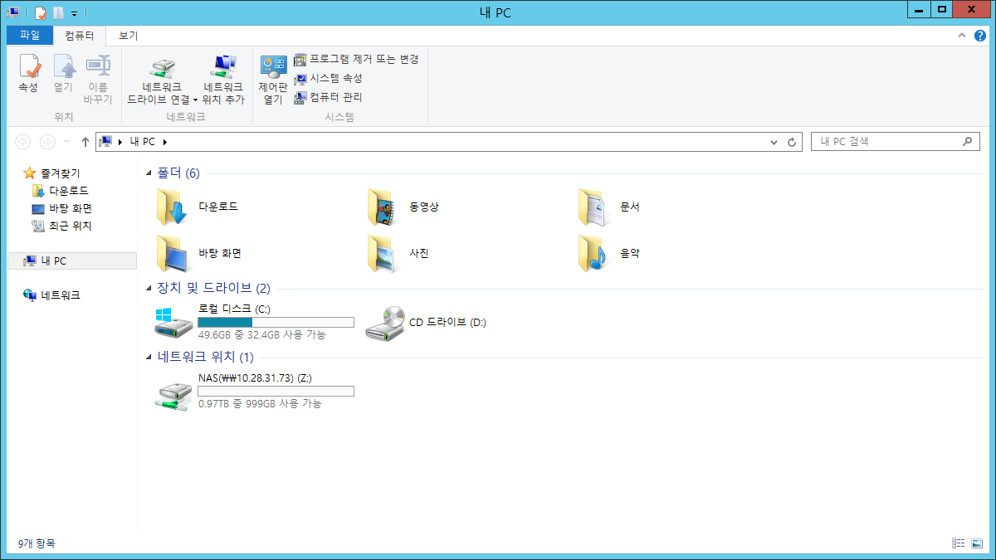Image resolution: width=996 pixels, height=560 pixels.
Task: Select 로컬 디스크 (C:) drive
Action: coord(255,322)
